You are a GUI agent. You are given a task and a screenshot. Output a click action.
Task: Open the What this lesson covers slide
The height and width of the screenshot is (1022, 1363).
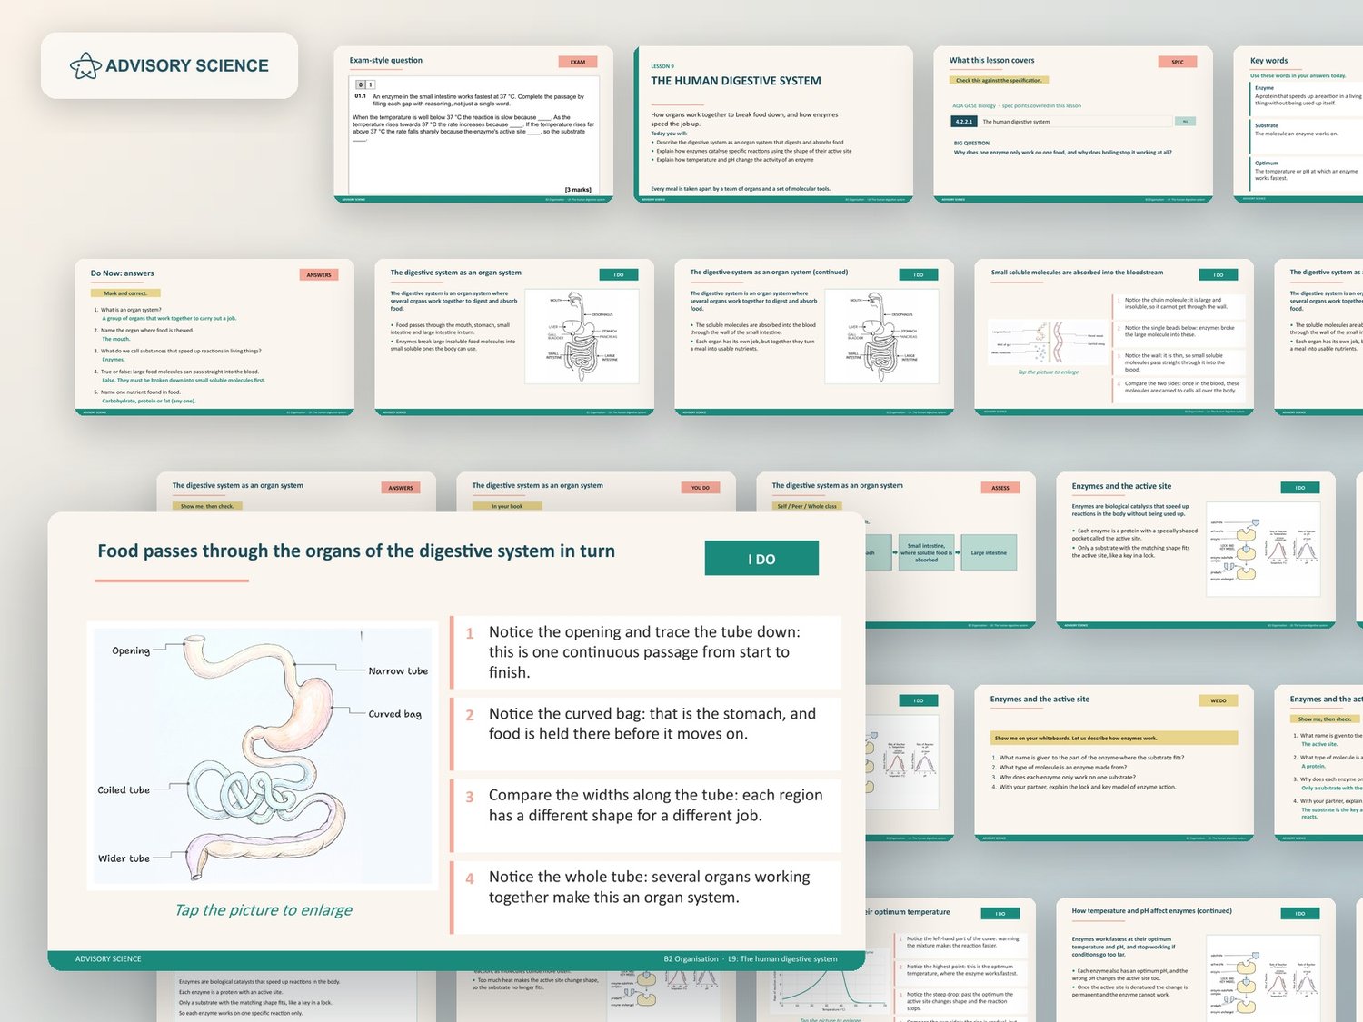1073,124
